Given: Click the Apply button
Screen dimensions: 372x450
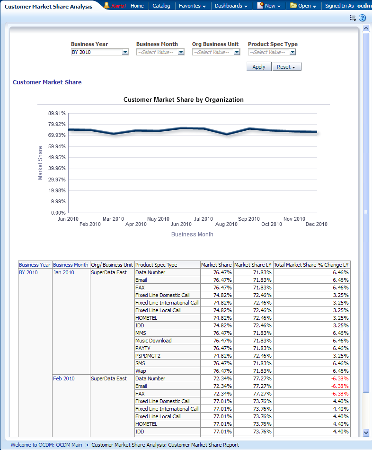Looking at the screenshot, I should pyautogui.click(x=259, y=67).
